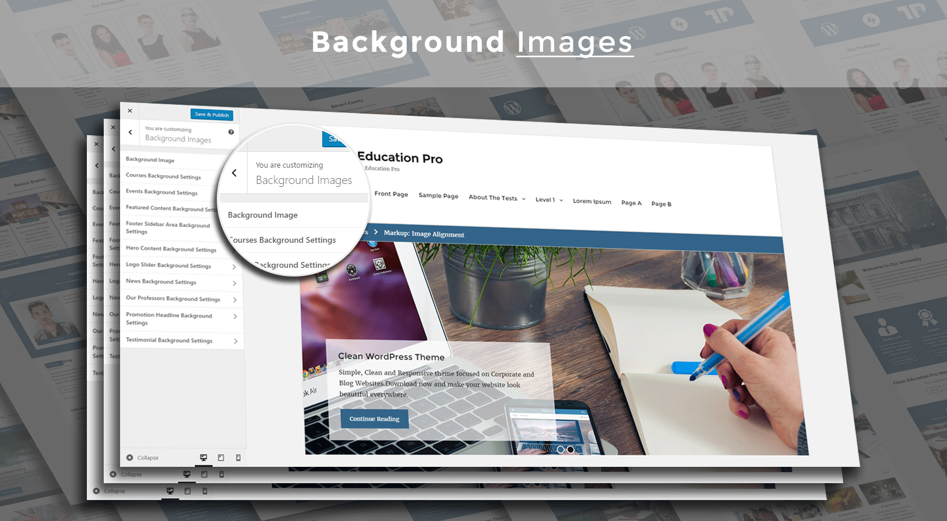Open the Sample Page nav link
This screenshot has width=947, height=521.
pos(438,196)
